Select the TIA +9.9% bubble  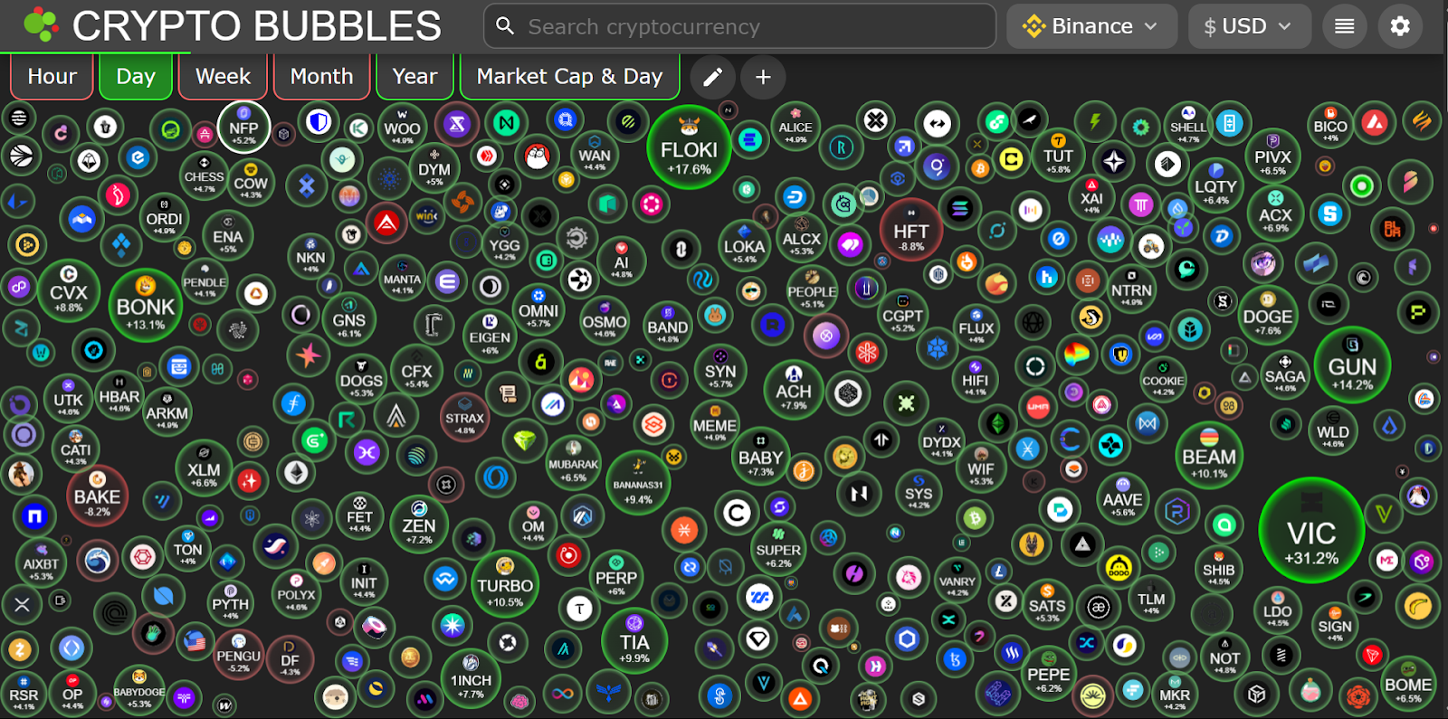(634, 641)
